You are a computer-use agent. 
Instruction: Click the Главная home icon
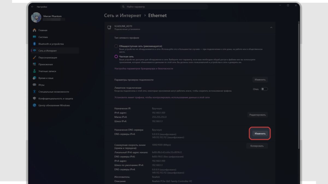click(34, 30)
